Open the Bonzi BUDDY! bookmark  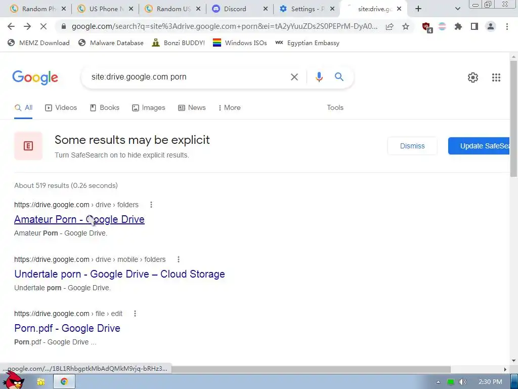(179, 43)
